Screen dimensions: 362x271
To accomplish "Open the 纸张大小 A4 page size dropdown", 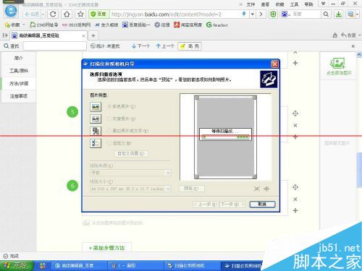I will click(130, 189).
